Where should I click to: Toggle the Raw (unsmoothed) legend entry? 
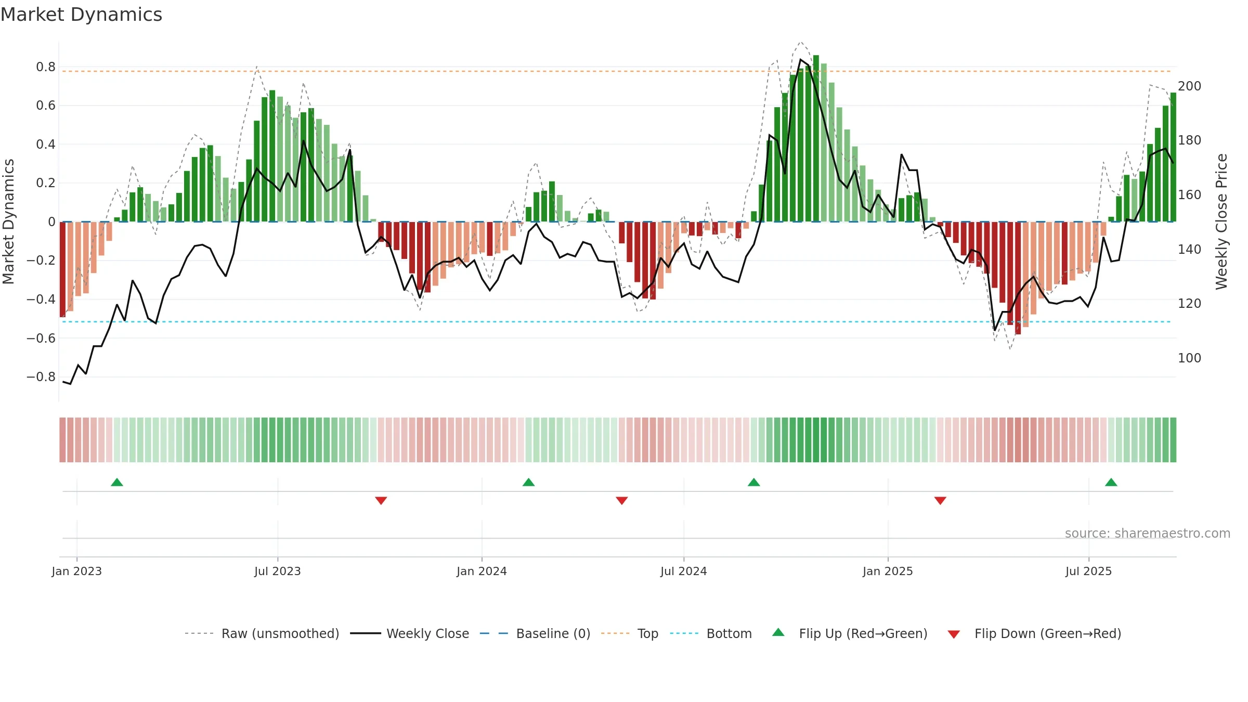pos(262,633)
